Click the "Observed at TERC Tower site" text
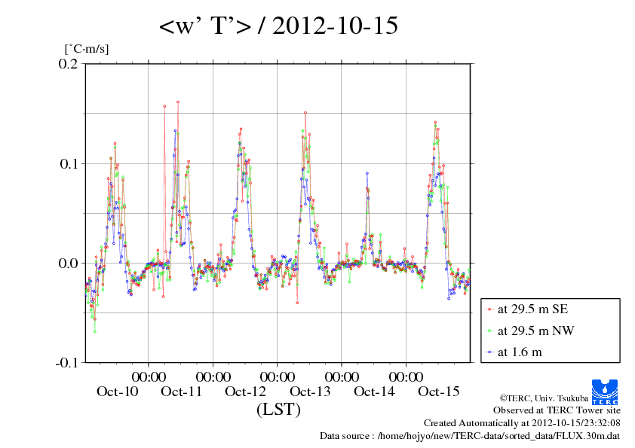Image resolution: width=635 pixels, height=448 pixels. [x=557, y=410]
